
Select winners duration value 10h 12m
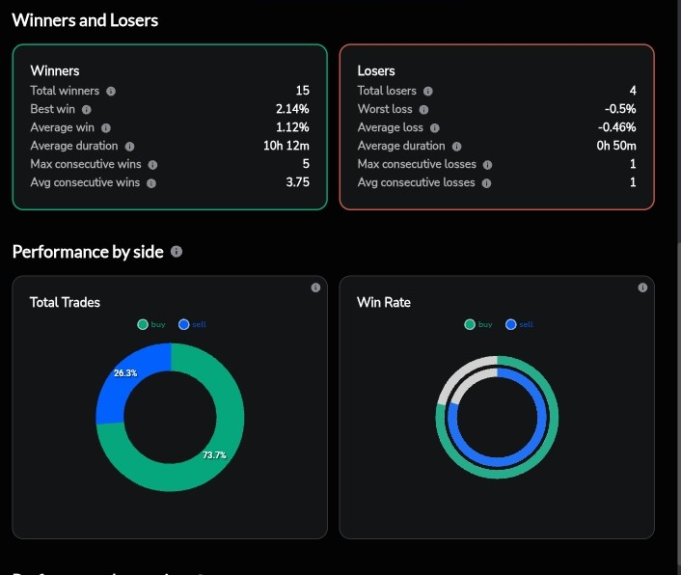point(286,146)
